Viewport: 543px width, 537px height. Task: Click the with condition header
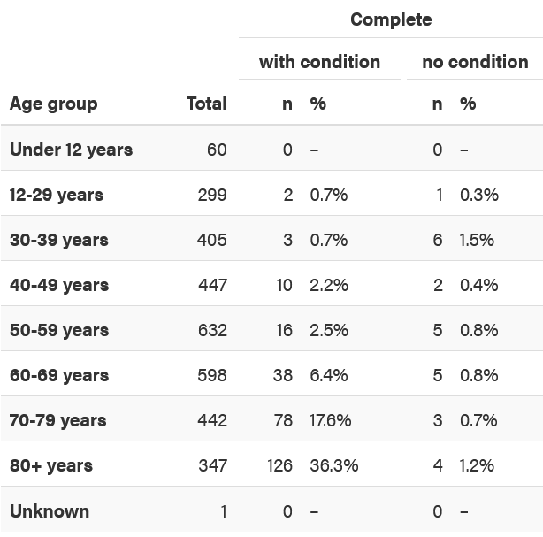[x=319, y=62]
